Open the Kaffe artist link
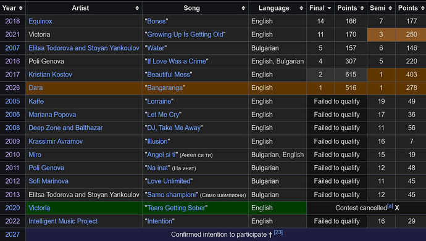The image size is (426, 241). (36, 101)
